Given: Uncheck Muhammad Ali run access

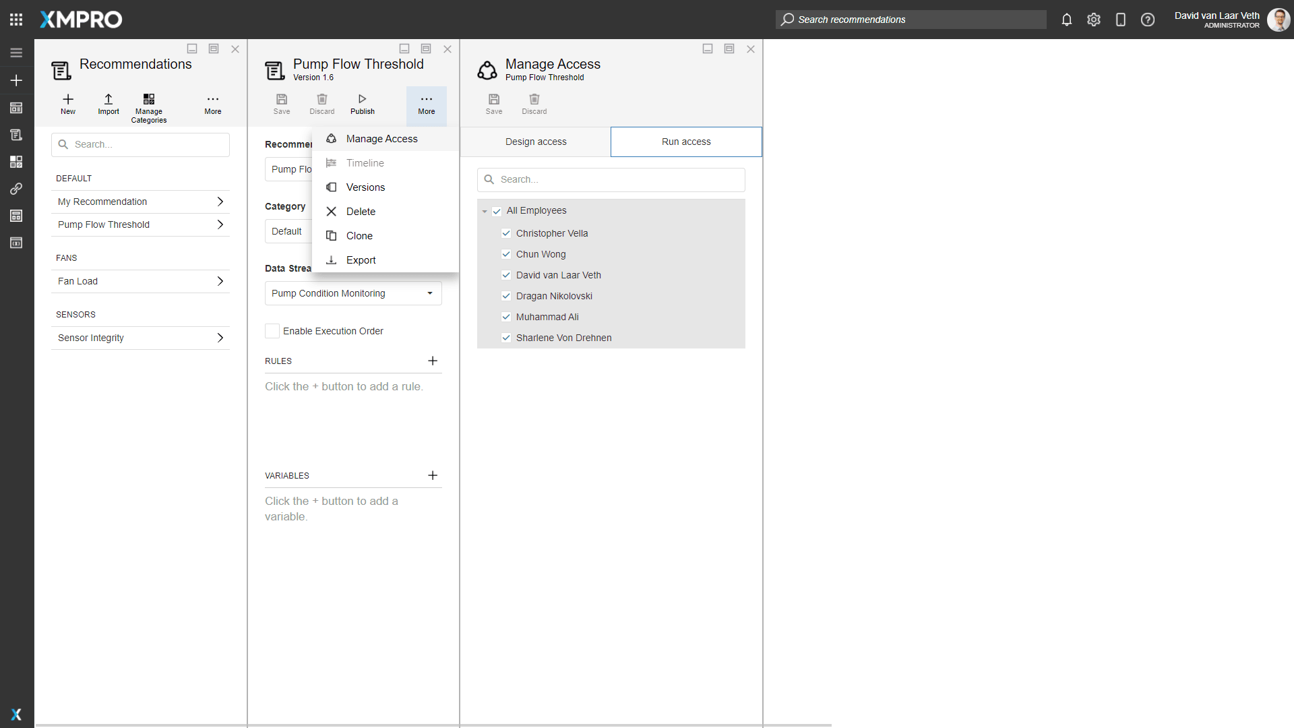Looking at the screenshot, I should point(506,317).
